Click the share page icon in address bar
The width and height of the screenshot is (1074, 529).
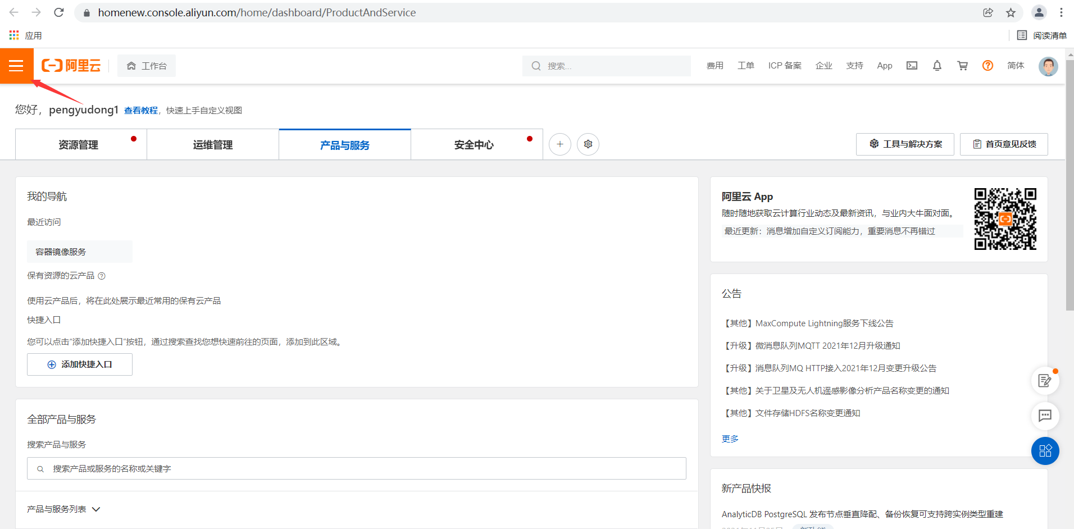coord(988,12)
